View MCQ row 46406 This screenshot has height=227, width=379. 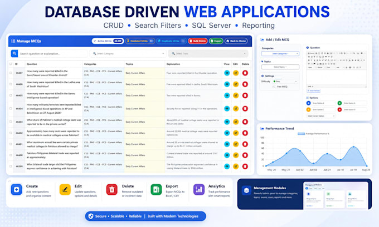(227, 84)
